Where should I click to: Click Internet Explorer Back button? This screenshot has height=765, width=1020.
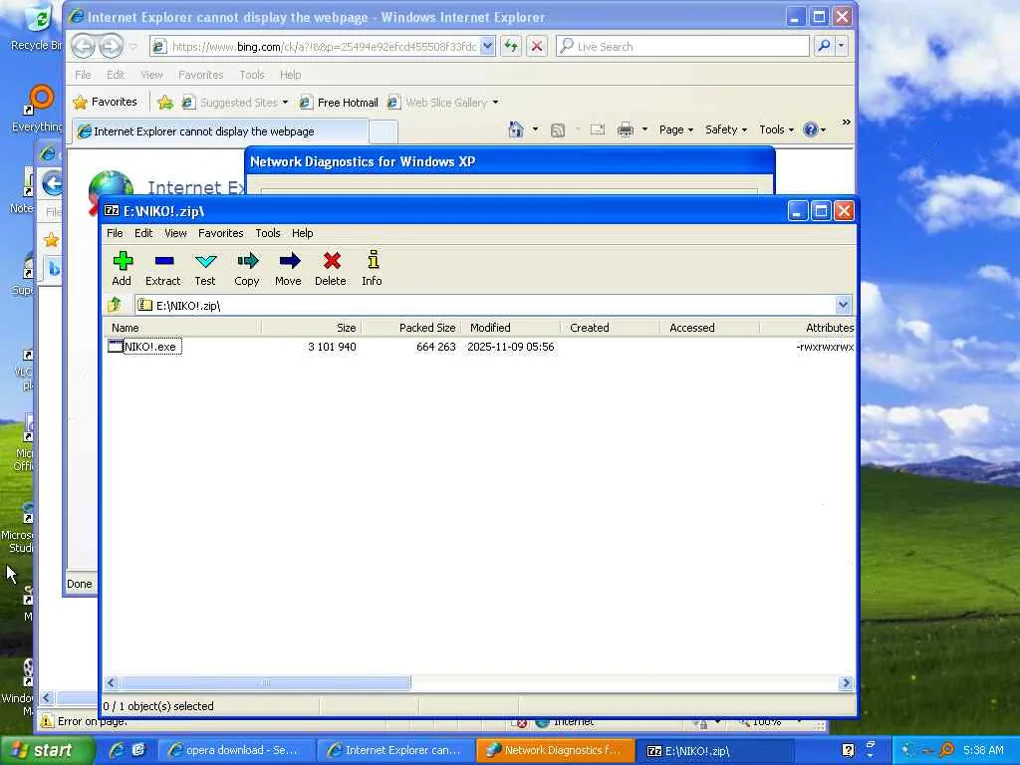tap(84, 46)
